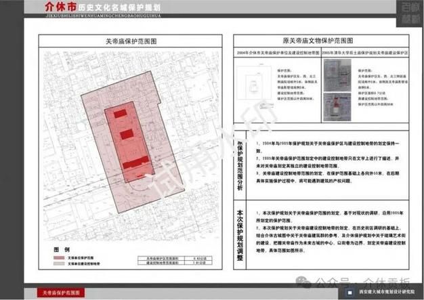Click 西安建大城市规划设计研究院 footer label

coord(387,292)
